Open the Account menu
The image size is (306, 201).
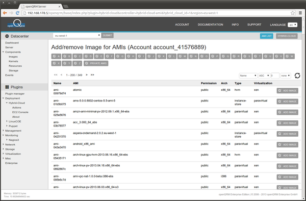tap(182, 24)
